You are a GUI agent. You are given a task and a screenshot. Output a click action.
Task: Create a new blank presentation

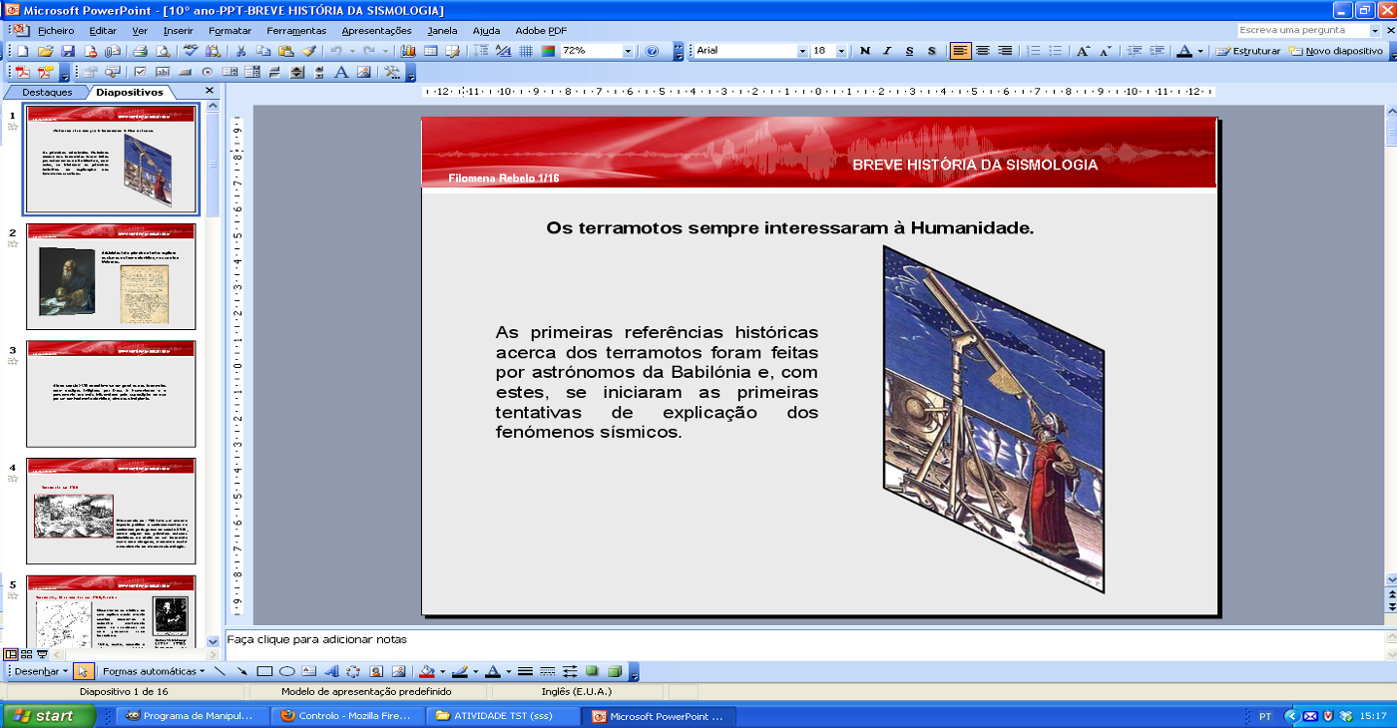(x=22, y=51)
